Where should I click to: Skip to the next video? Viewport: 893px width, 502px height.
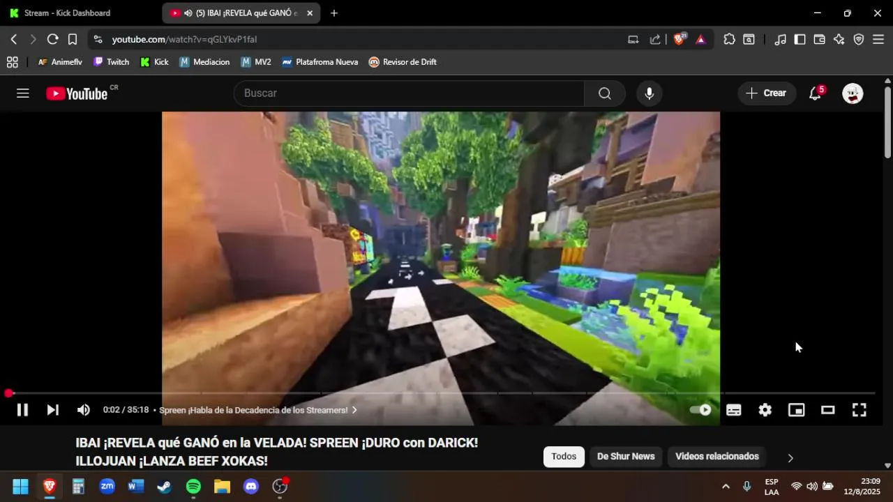tap(53, 410)
